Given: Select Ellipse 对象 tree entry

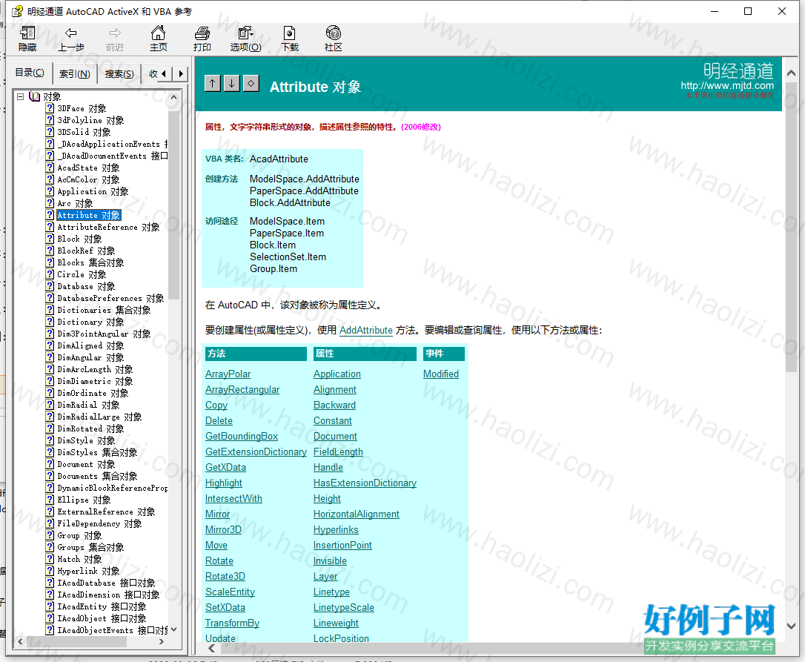Looking at the screenshot, I should [x=84, y=500].
